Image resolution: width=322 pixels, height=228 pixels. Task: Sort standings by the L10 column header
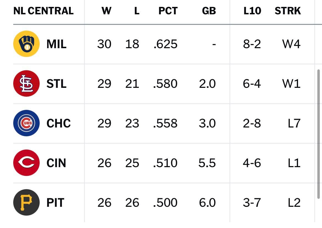(252, 11)
